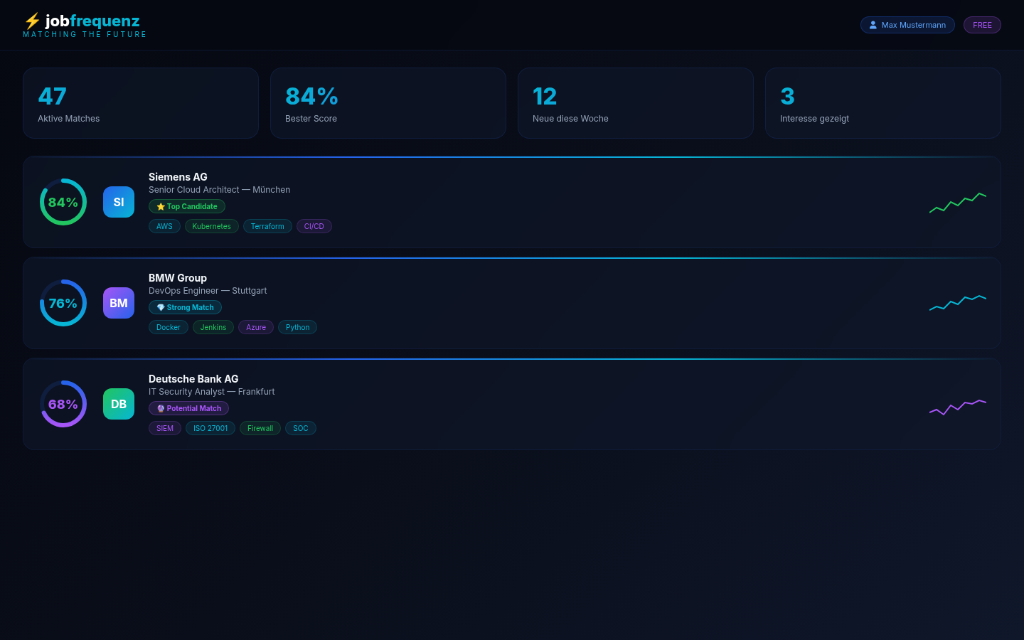Screen dimensions: 1024x640
Task: Click the lightning bolt jobfrequenz logo icon
Action: pyautogui.click(x=33, y=21)
